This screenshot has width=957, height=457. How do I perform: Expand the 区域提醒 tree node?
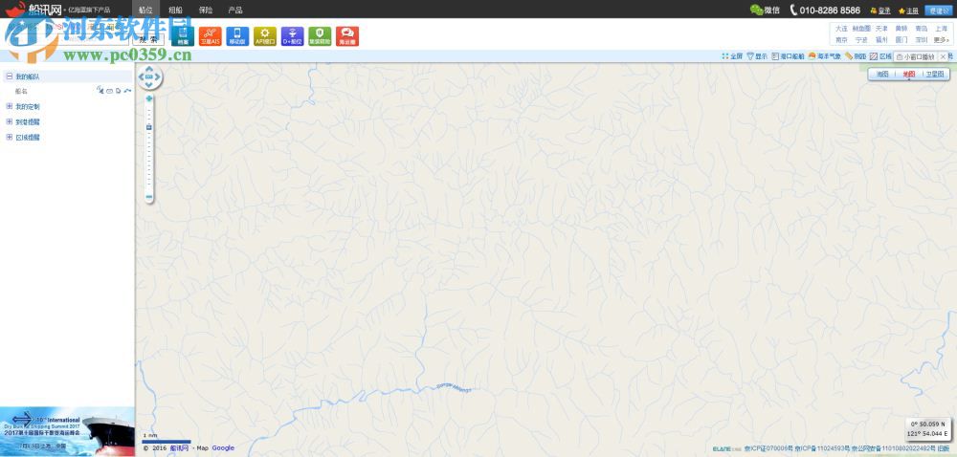tap(10, 137)
